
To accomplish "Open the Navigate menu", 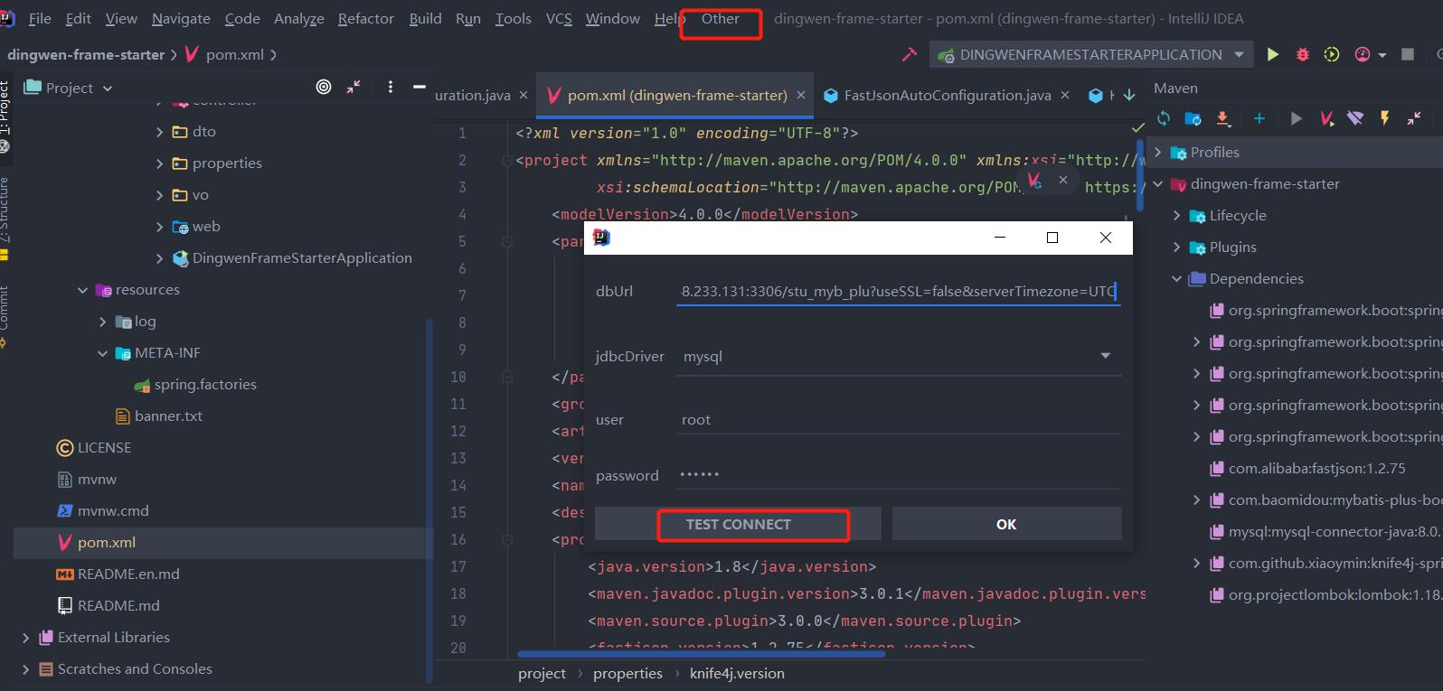I will pyautogui.click(x=181, y=18).
